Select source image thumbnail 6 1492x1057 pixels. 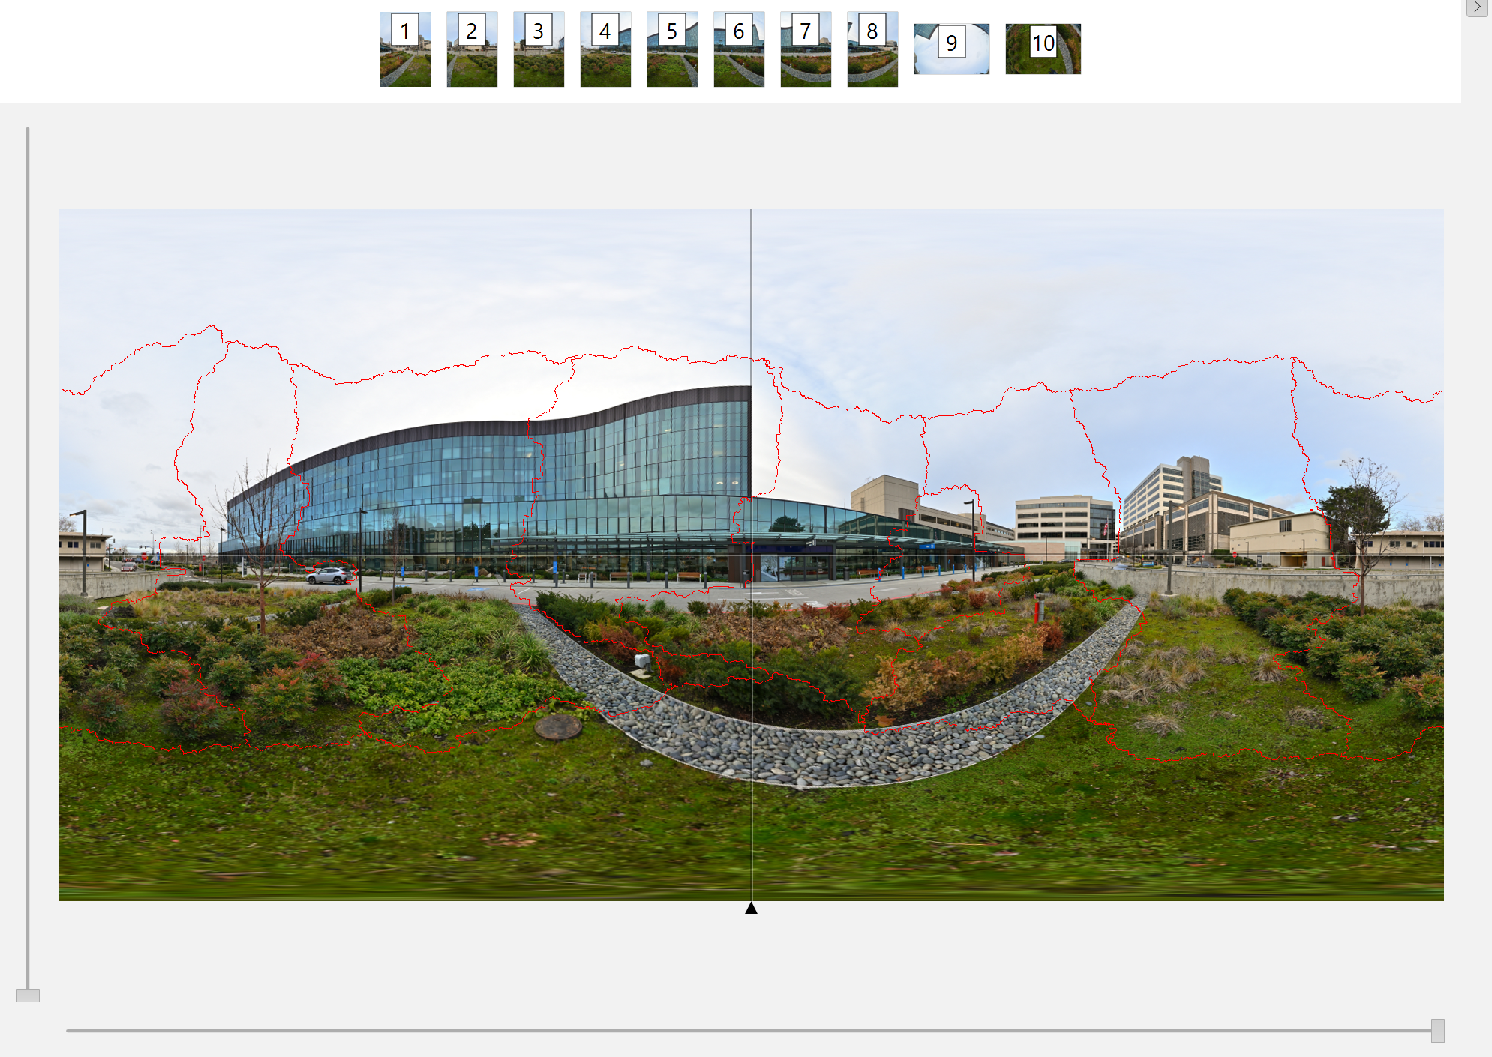click(x=739, y=49)
